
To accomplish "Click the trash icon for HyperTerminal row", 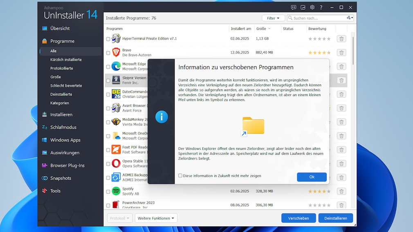I will (x=341, y=39).
